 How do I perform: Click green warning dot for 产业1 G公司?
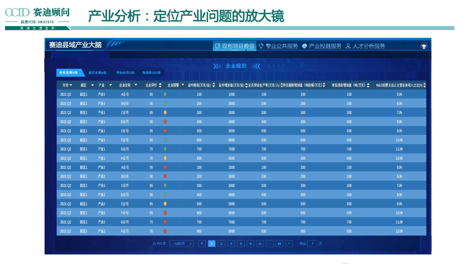pos(165,149)
